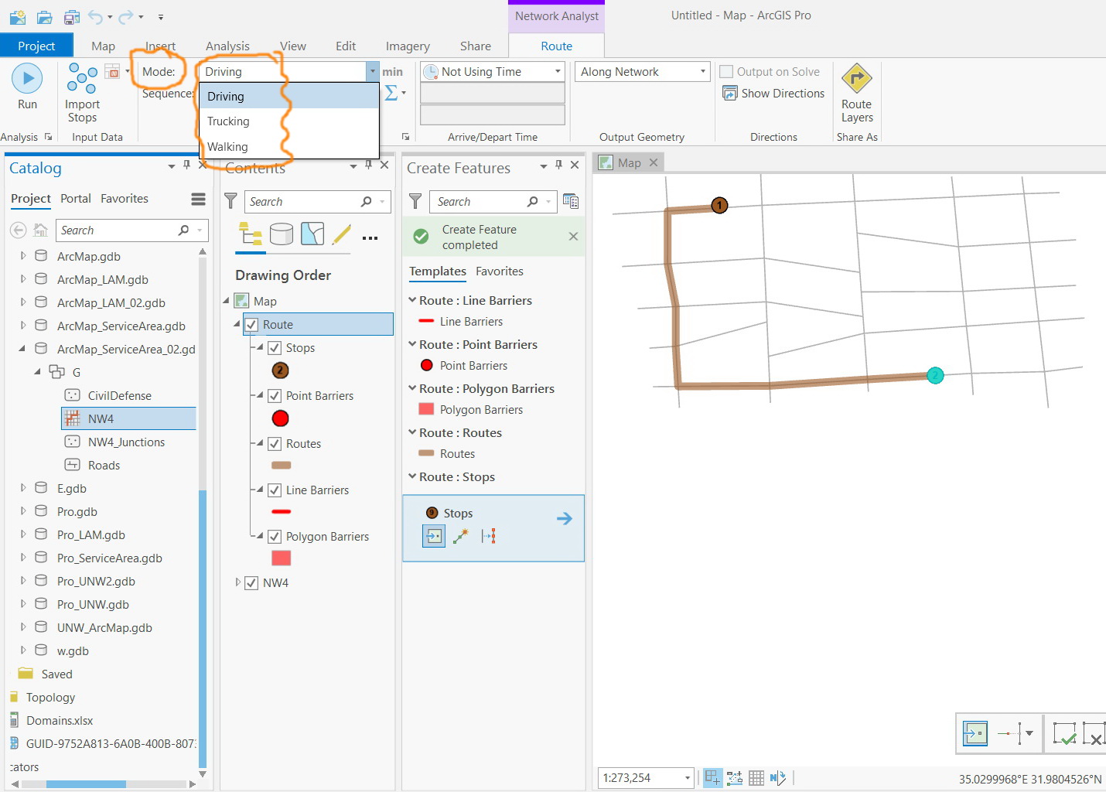Toggle NW4 layer visibility checkbox

tap(251, 583)
